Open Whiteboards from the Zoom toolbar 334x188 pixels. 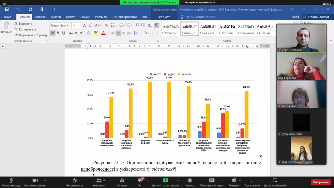tap(275, 180)
